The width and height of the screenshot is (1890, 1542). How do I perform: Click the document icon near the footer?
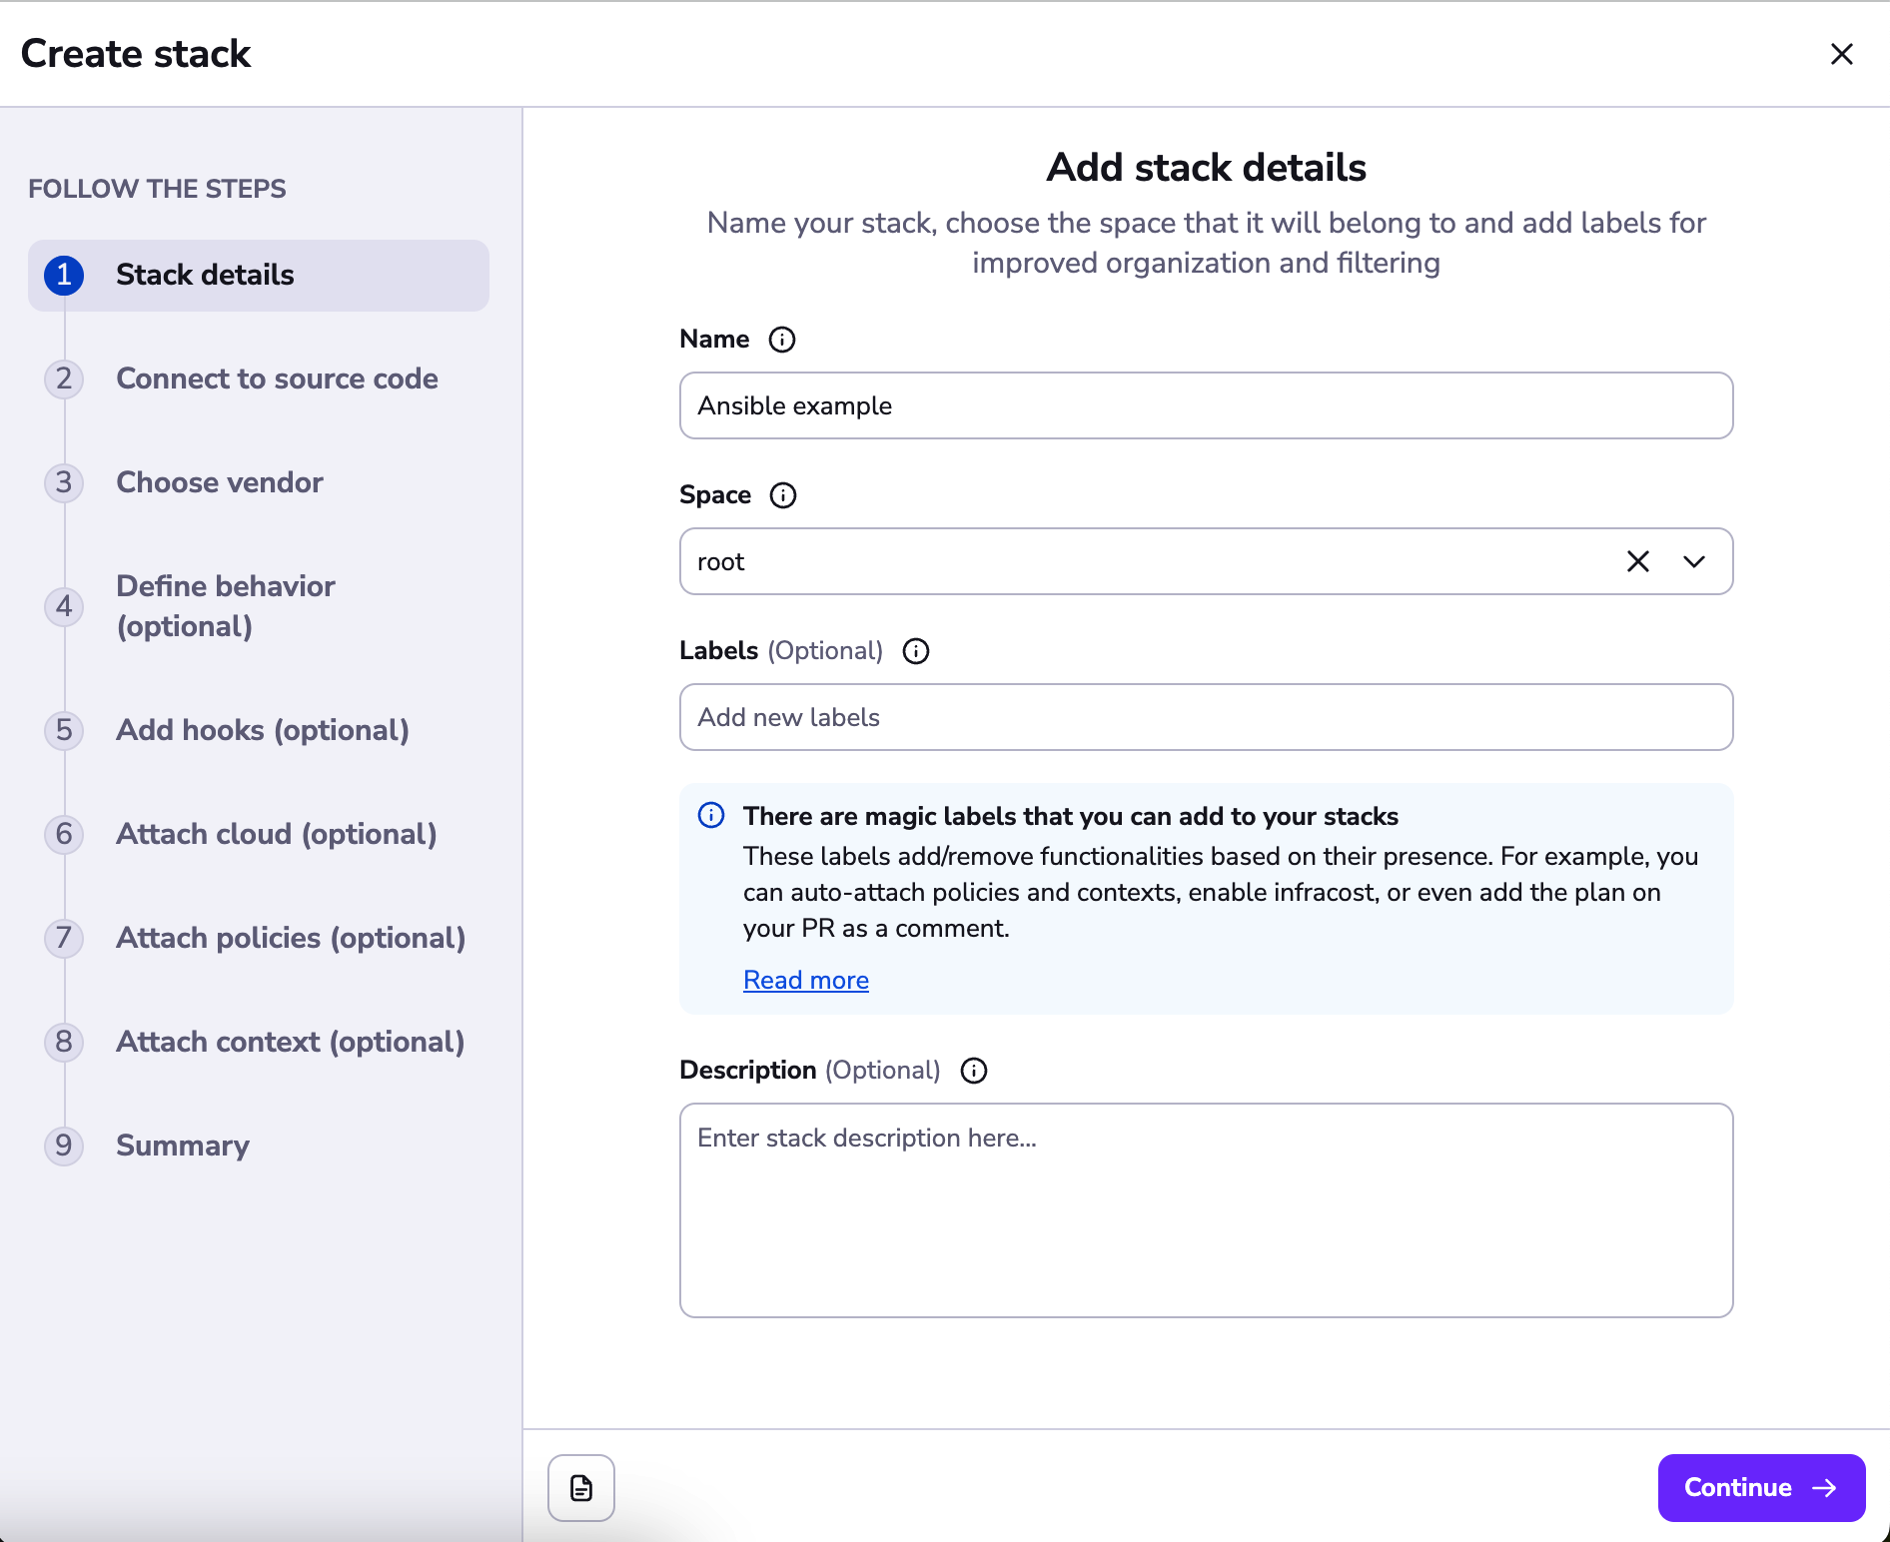pos(580,1488)
